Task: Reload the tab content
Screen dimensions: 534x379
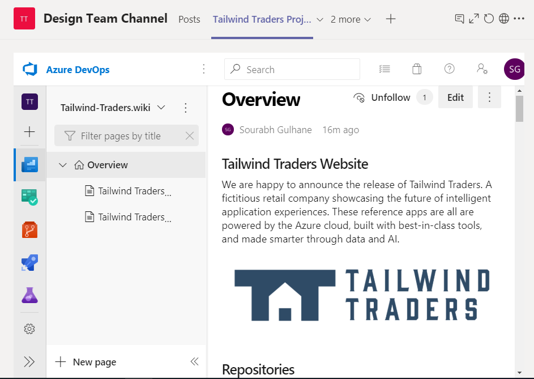Action: (489, 19)
